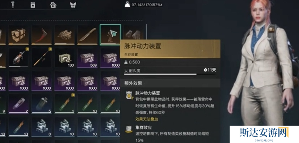Open the calendar-style category tab

point(33,5)
